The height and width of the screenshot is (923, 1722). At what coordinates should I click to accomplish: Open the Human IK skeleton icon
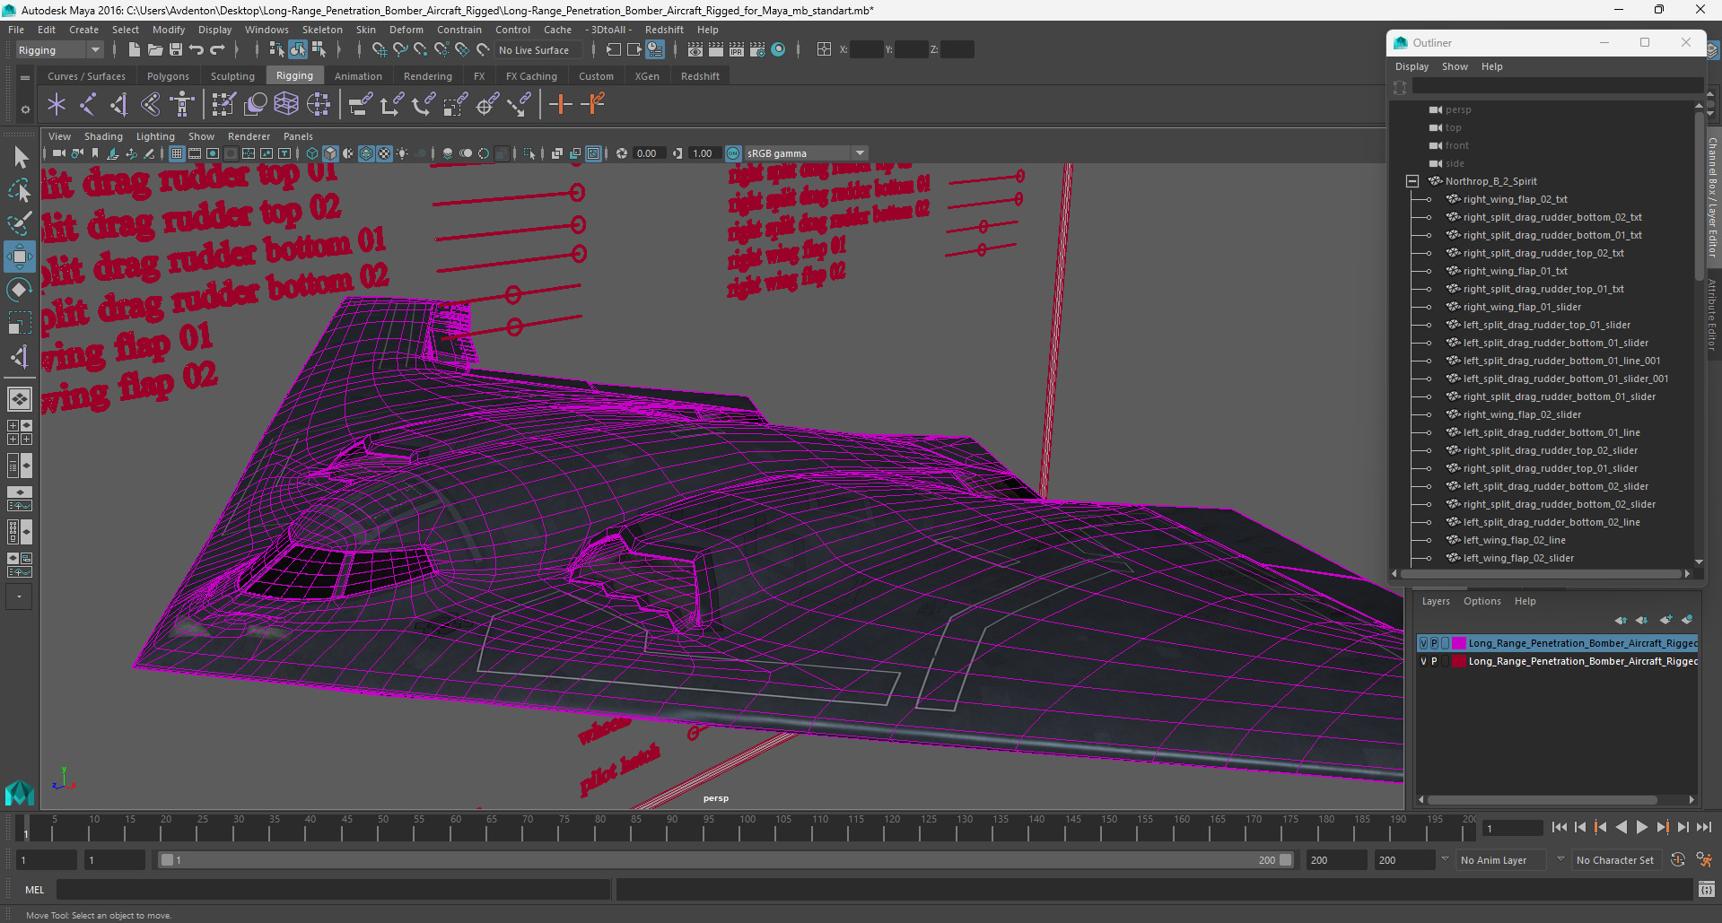(182, 105)
